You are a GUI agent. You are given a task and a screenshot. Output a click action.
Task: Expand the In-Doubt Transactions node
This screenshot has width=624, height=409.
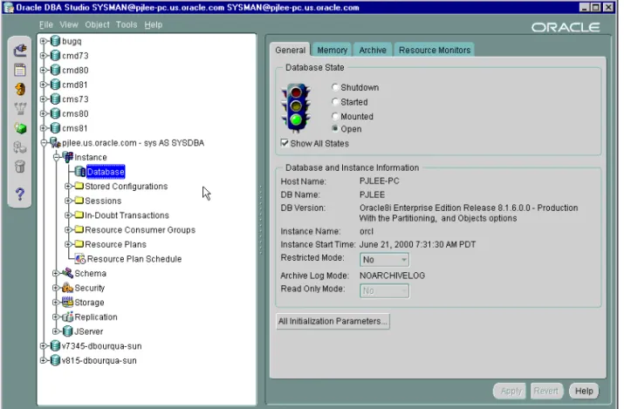[68, 215]
